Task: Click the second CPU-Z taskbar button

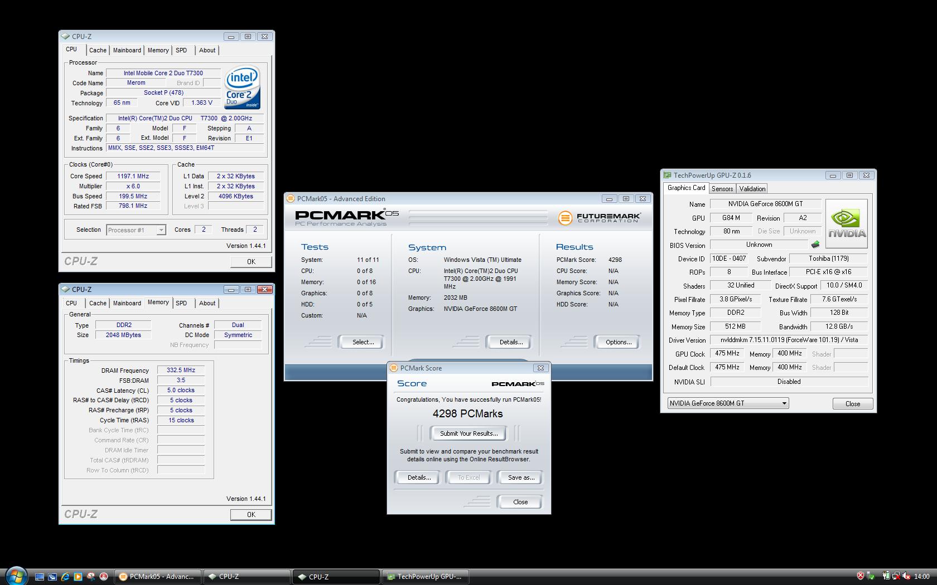Action: click(x=336, y=577)
